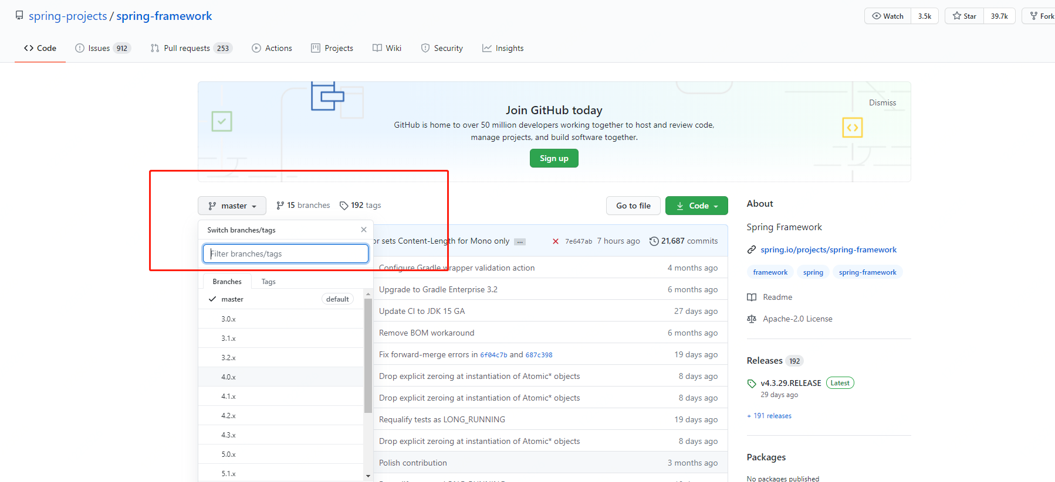Expand the commit message ellipsis button
This screenshot has height=482, width=1055.
point(520,241)
